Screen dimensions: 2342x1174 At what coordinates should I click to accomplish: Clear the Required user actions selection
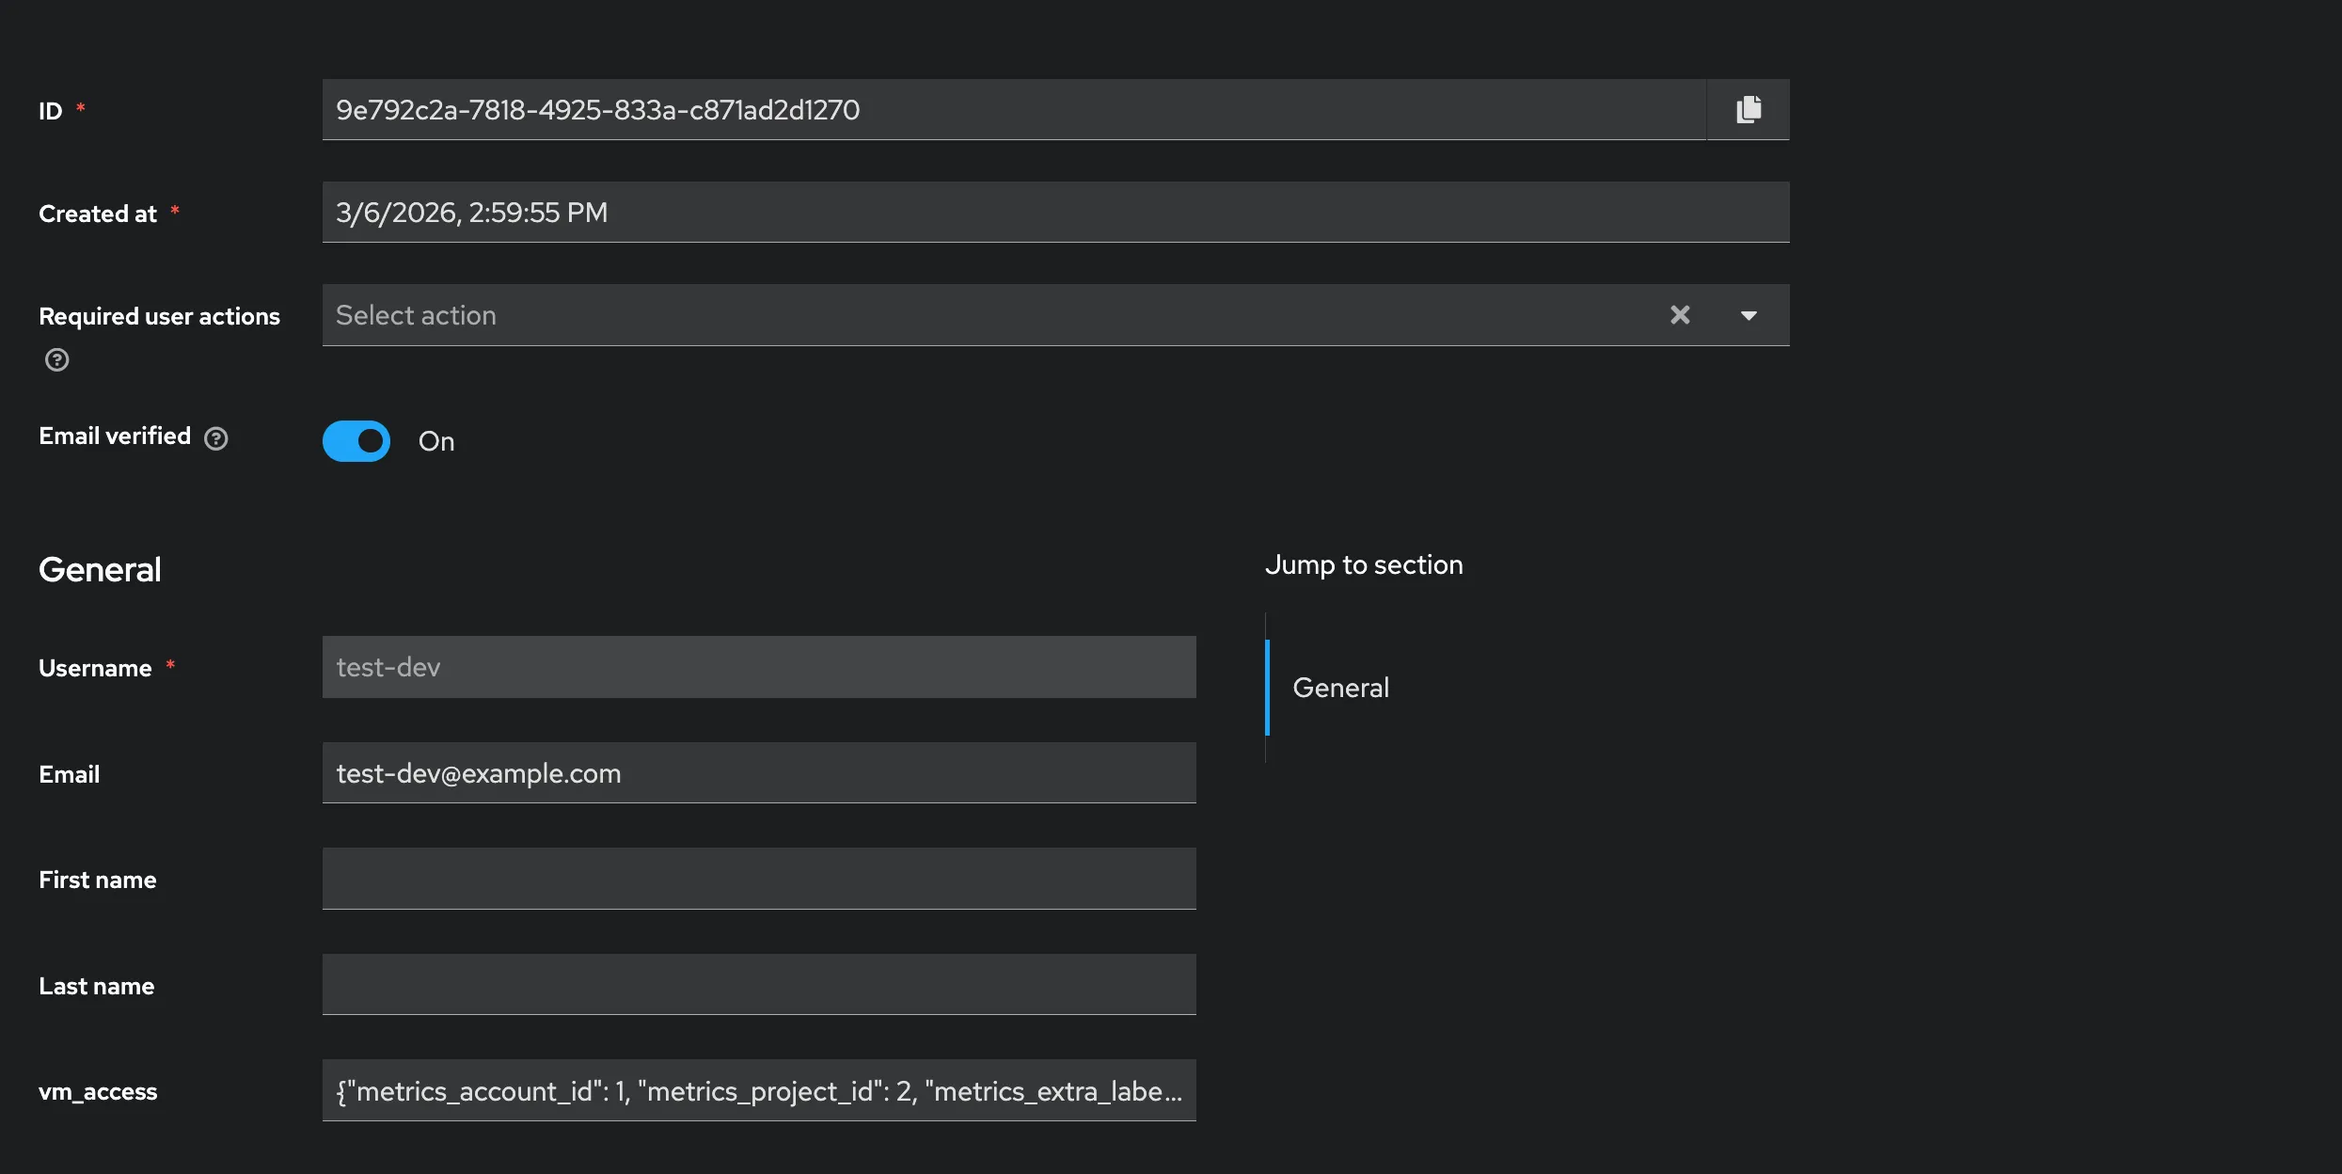click(x=1680, y=315)
